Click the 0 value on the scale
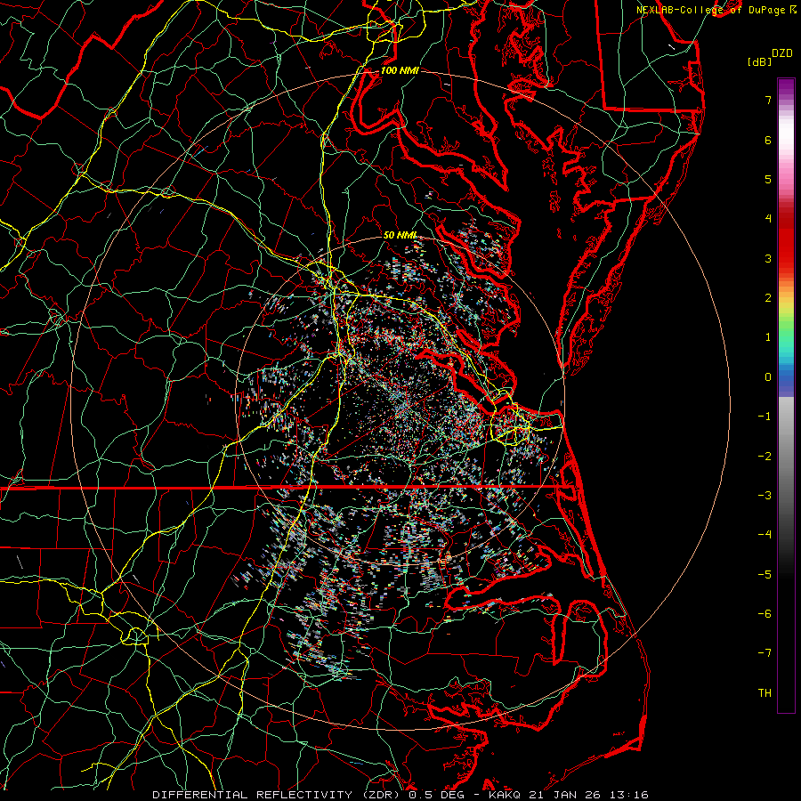Screen dimensions: 801x801 [x=768, y=377]
